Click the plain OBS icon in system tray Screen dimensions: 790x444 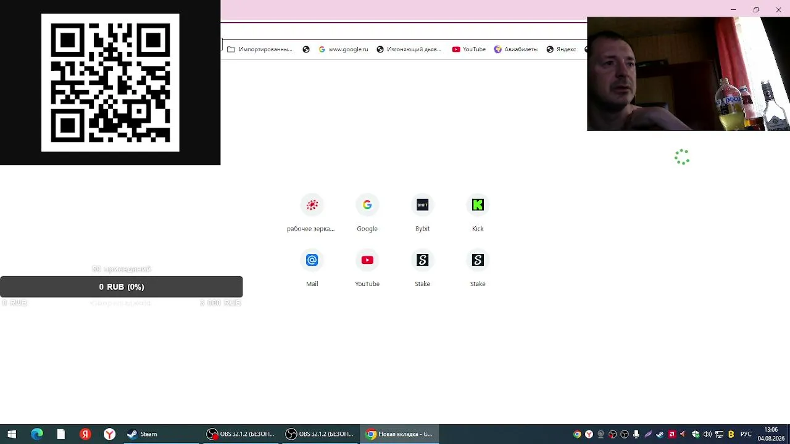(x=625, y=434)
